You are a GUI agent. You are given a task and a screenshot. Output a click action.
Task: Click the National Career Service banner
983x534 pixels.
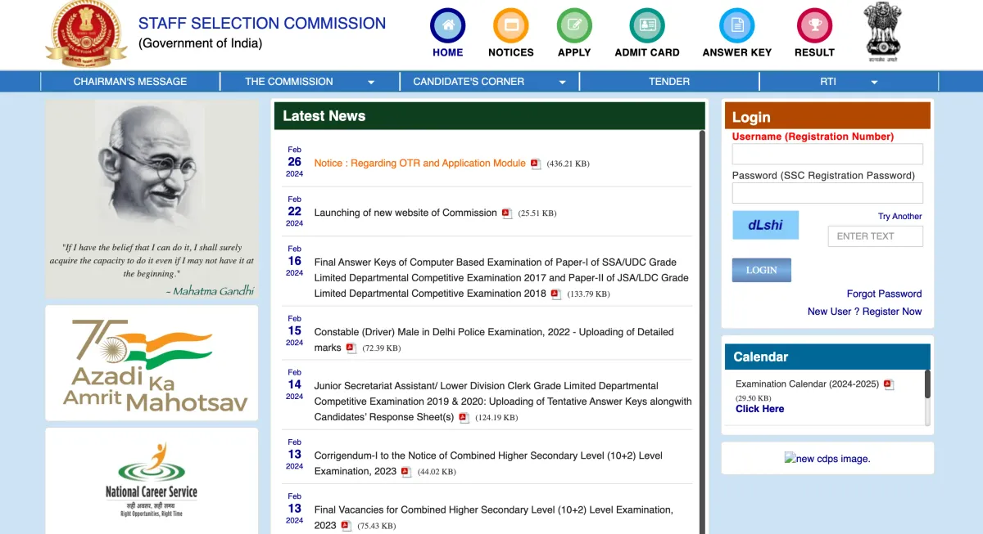point(152,481)
